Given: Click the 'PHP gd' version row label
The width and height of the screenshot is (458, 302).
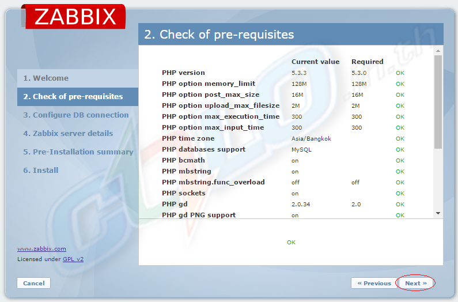Looking at the screenshot, I should 175,204.
